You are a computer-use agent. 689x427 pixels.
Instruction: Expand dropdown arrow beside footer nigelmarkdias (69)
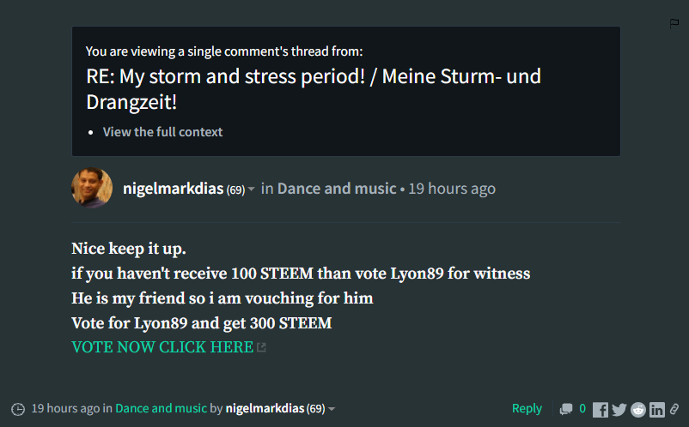[332, 409]
